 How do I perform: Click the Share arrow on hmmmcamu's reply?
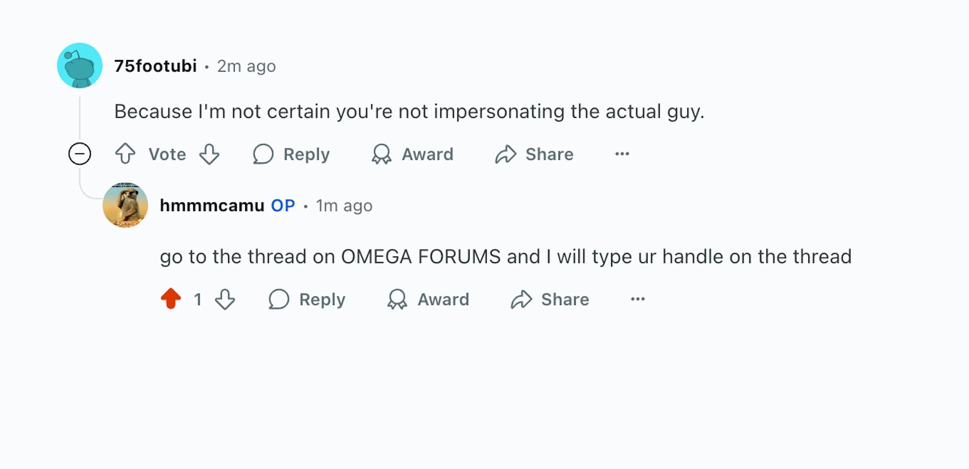pyautogui.click(x=522, y=299)
